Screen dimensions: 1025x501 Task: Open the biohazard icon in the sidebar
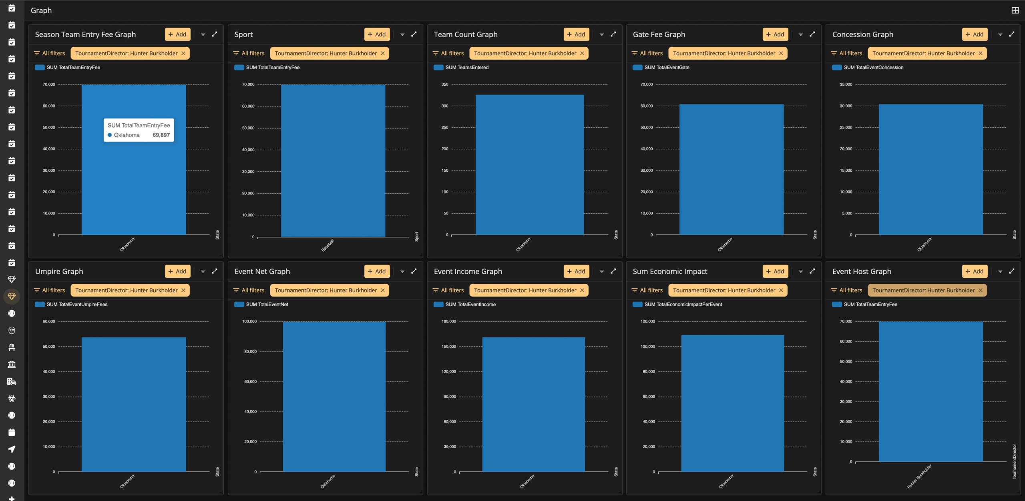(x=12, y=399)
